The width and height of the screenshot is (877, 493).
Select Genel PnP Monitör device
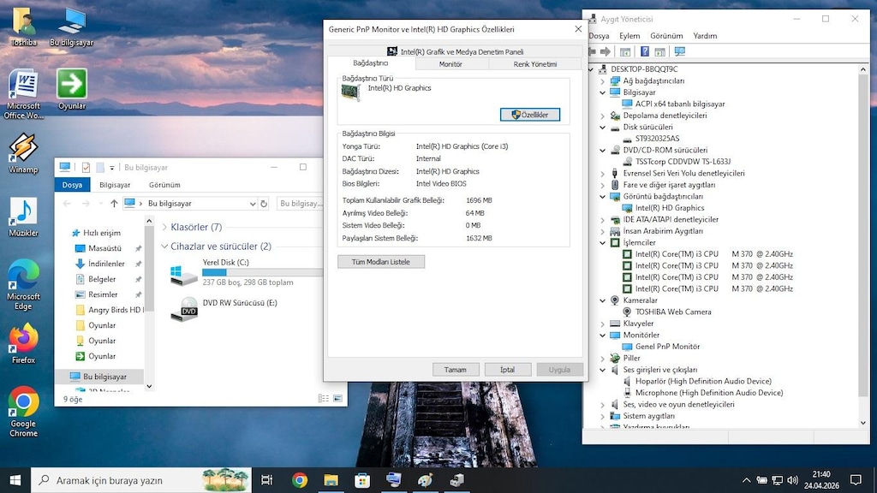point(667,347)
